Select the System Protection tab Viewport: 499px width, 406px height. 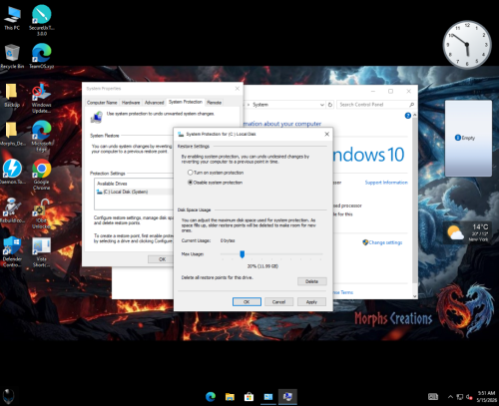(186, 102)
